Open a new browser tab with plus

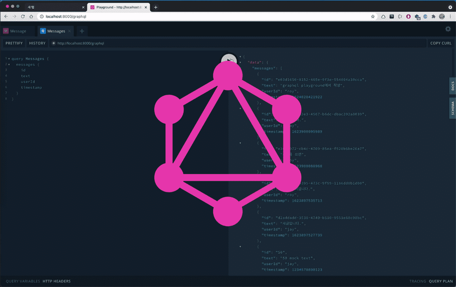click(x=156, y=7)
